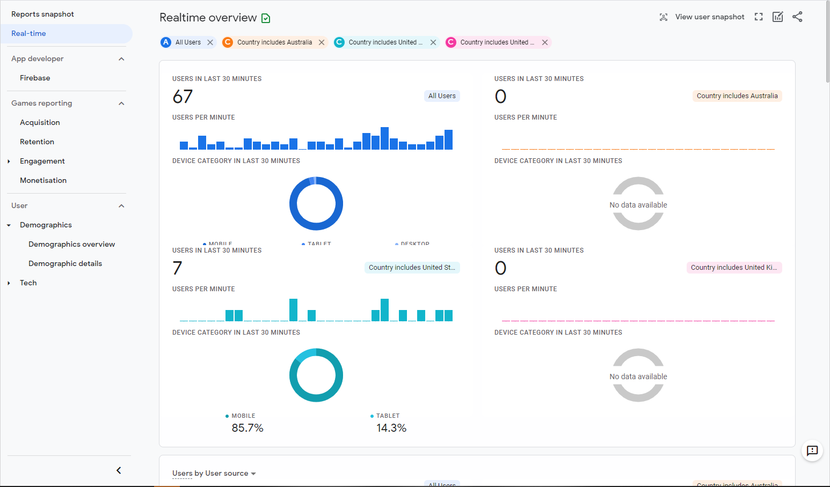
Task: Open the Reports snapshot page
Action: tap(42, 14)
